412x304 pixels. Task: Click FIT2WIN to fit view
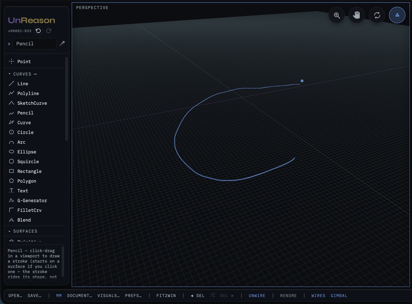coord(166,295)
